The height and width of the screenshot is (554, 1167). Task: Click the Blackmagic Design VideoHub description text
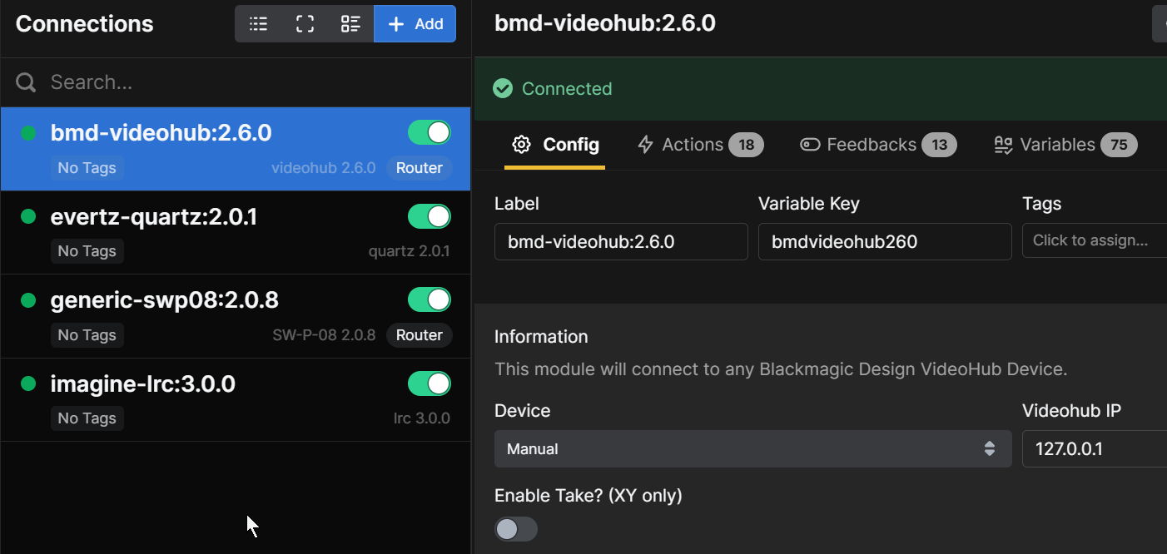point(781,369)
